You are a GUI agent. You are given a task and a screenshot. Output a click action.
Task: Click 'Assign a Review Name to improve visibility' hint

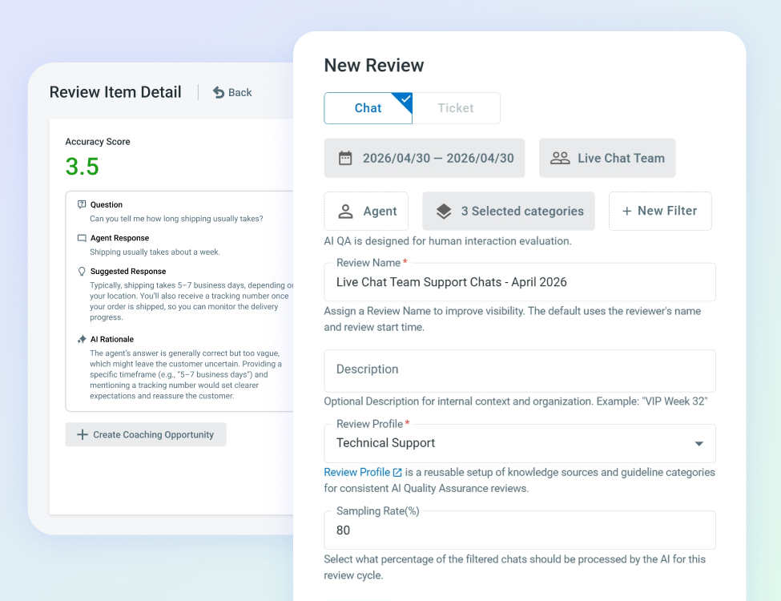click(x=513, y=319)
